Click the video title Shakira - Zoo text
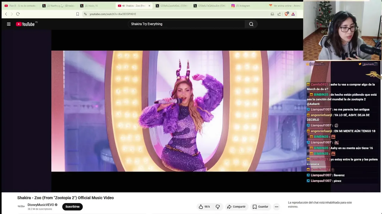 pos(65,198)
